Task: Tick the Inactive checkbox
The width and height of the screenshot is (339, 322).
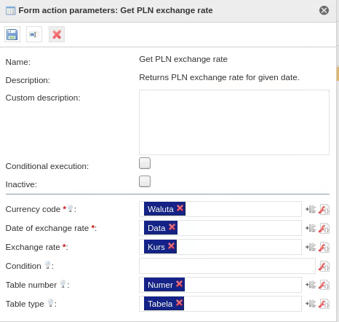Action: coord(145,181)
